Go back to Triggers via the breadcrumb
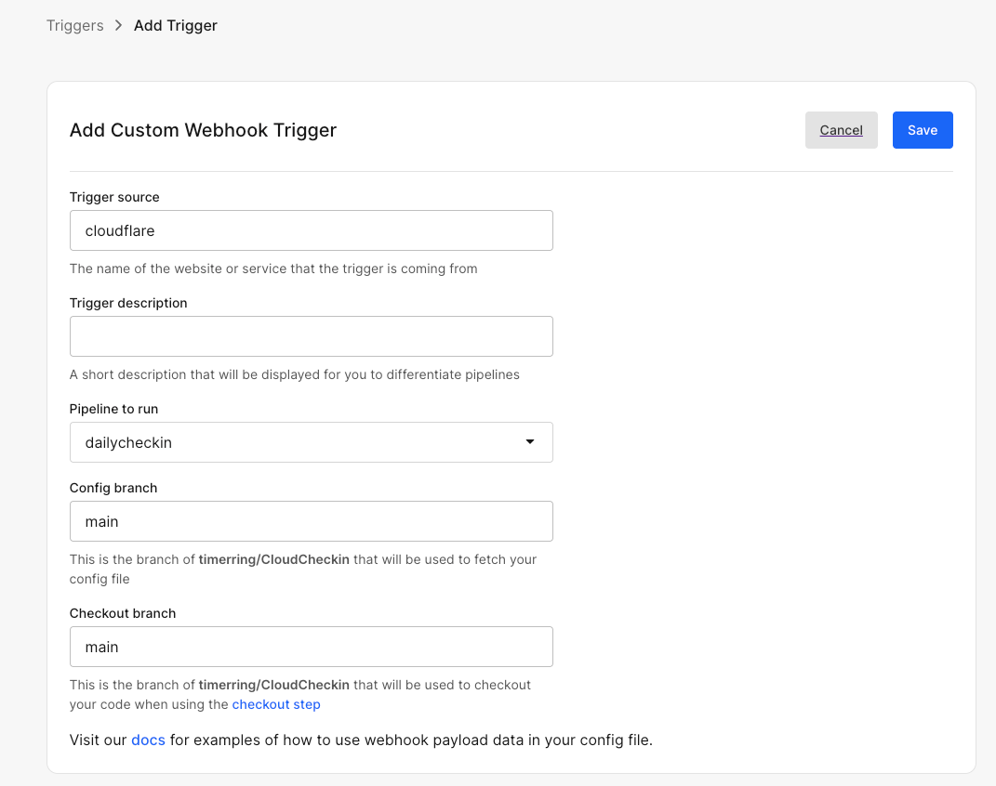This screenshot has height=786, width=996. (75, 25)
